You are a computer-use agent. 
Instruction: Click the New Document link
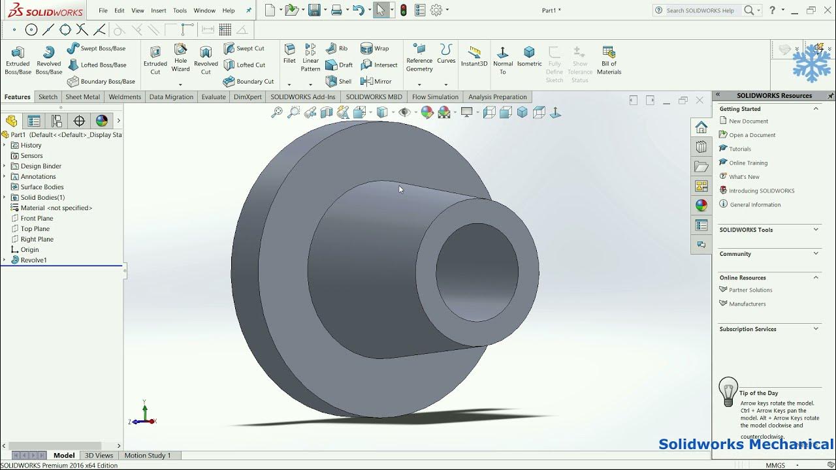[x=748, y=121]
